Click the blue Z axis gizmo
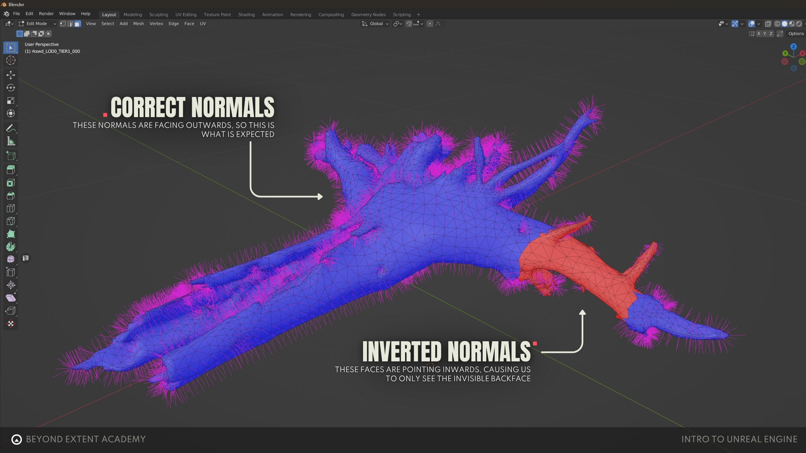 794,47
